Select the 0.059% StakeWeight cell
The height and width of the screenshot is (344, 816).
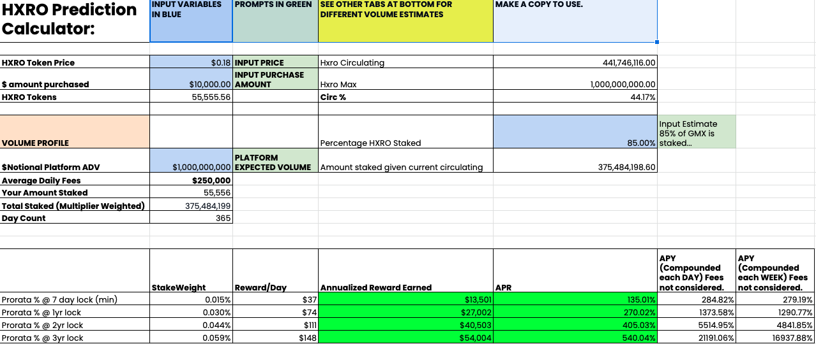tap(191, 338)
